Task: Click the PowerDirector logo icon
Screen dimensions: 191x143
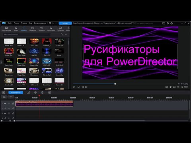Action: 4,23
